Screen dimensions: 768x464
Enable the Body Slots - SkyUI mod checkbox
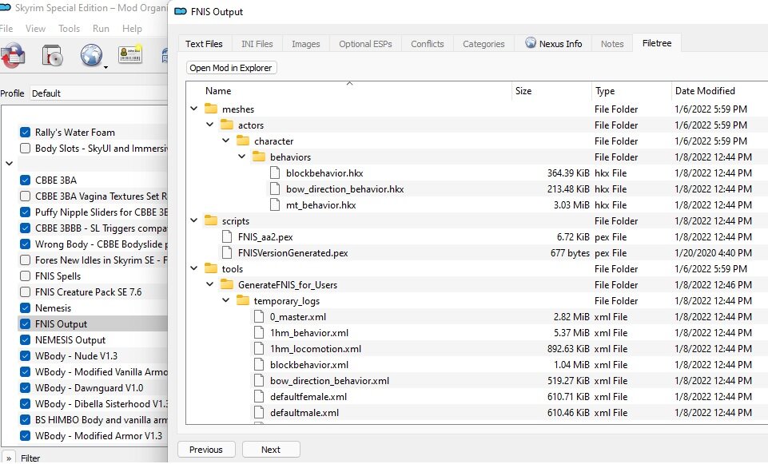25,148
